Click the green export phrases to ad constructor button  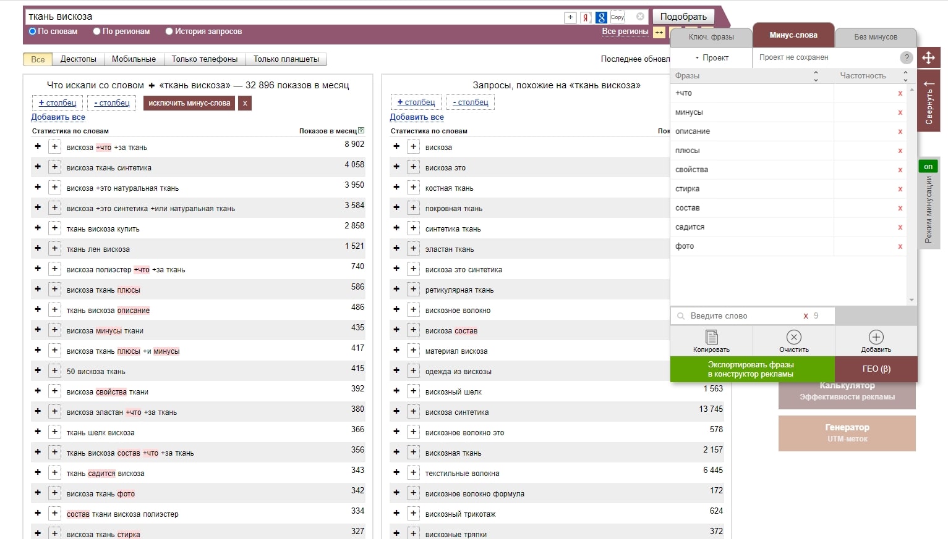751,369
